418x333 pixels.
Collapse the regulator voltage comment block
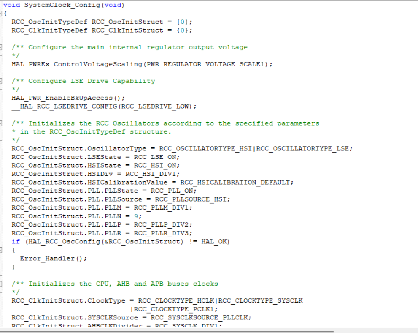click(x=2, y=47)
